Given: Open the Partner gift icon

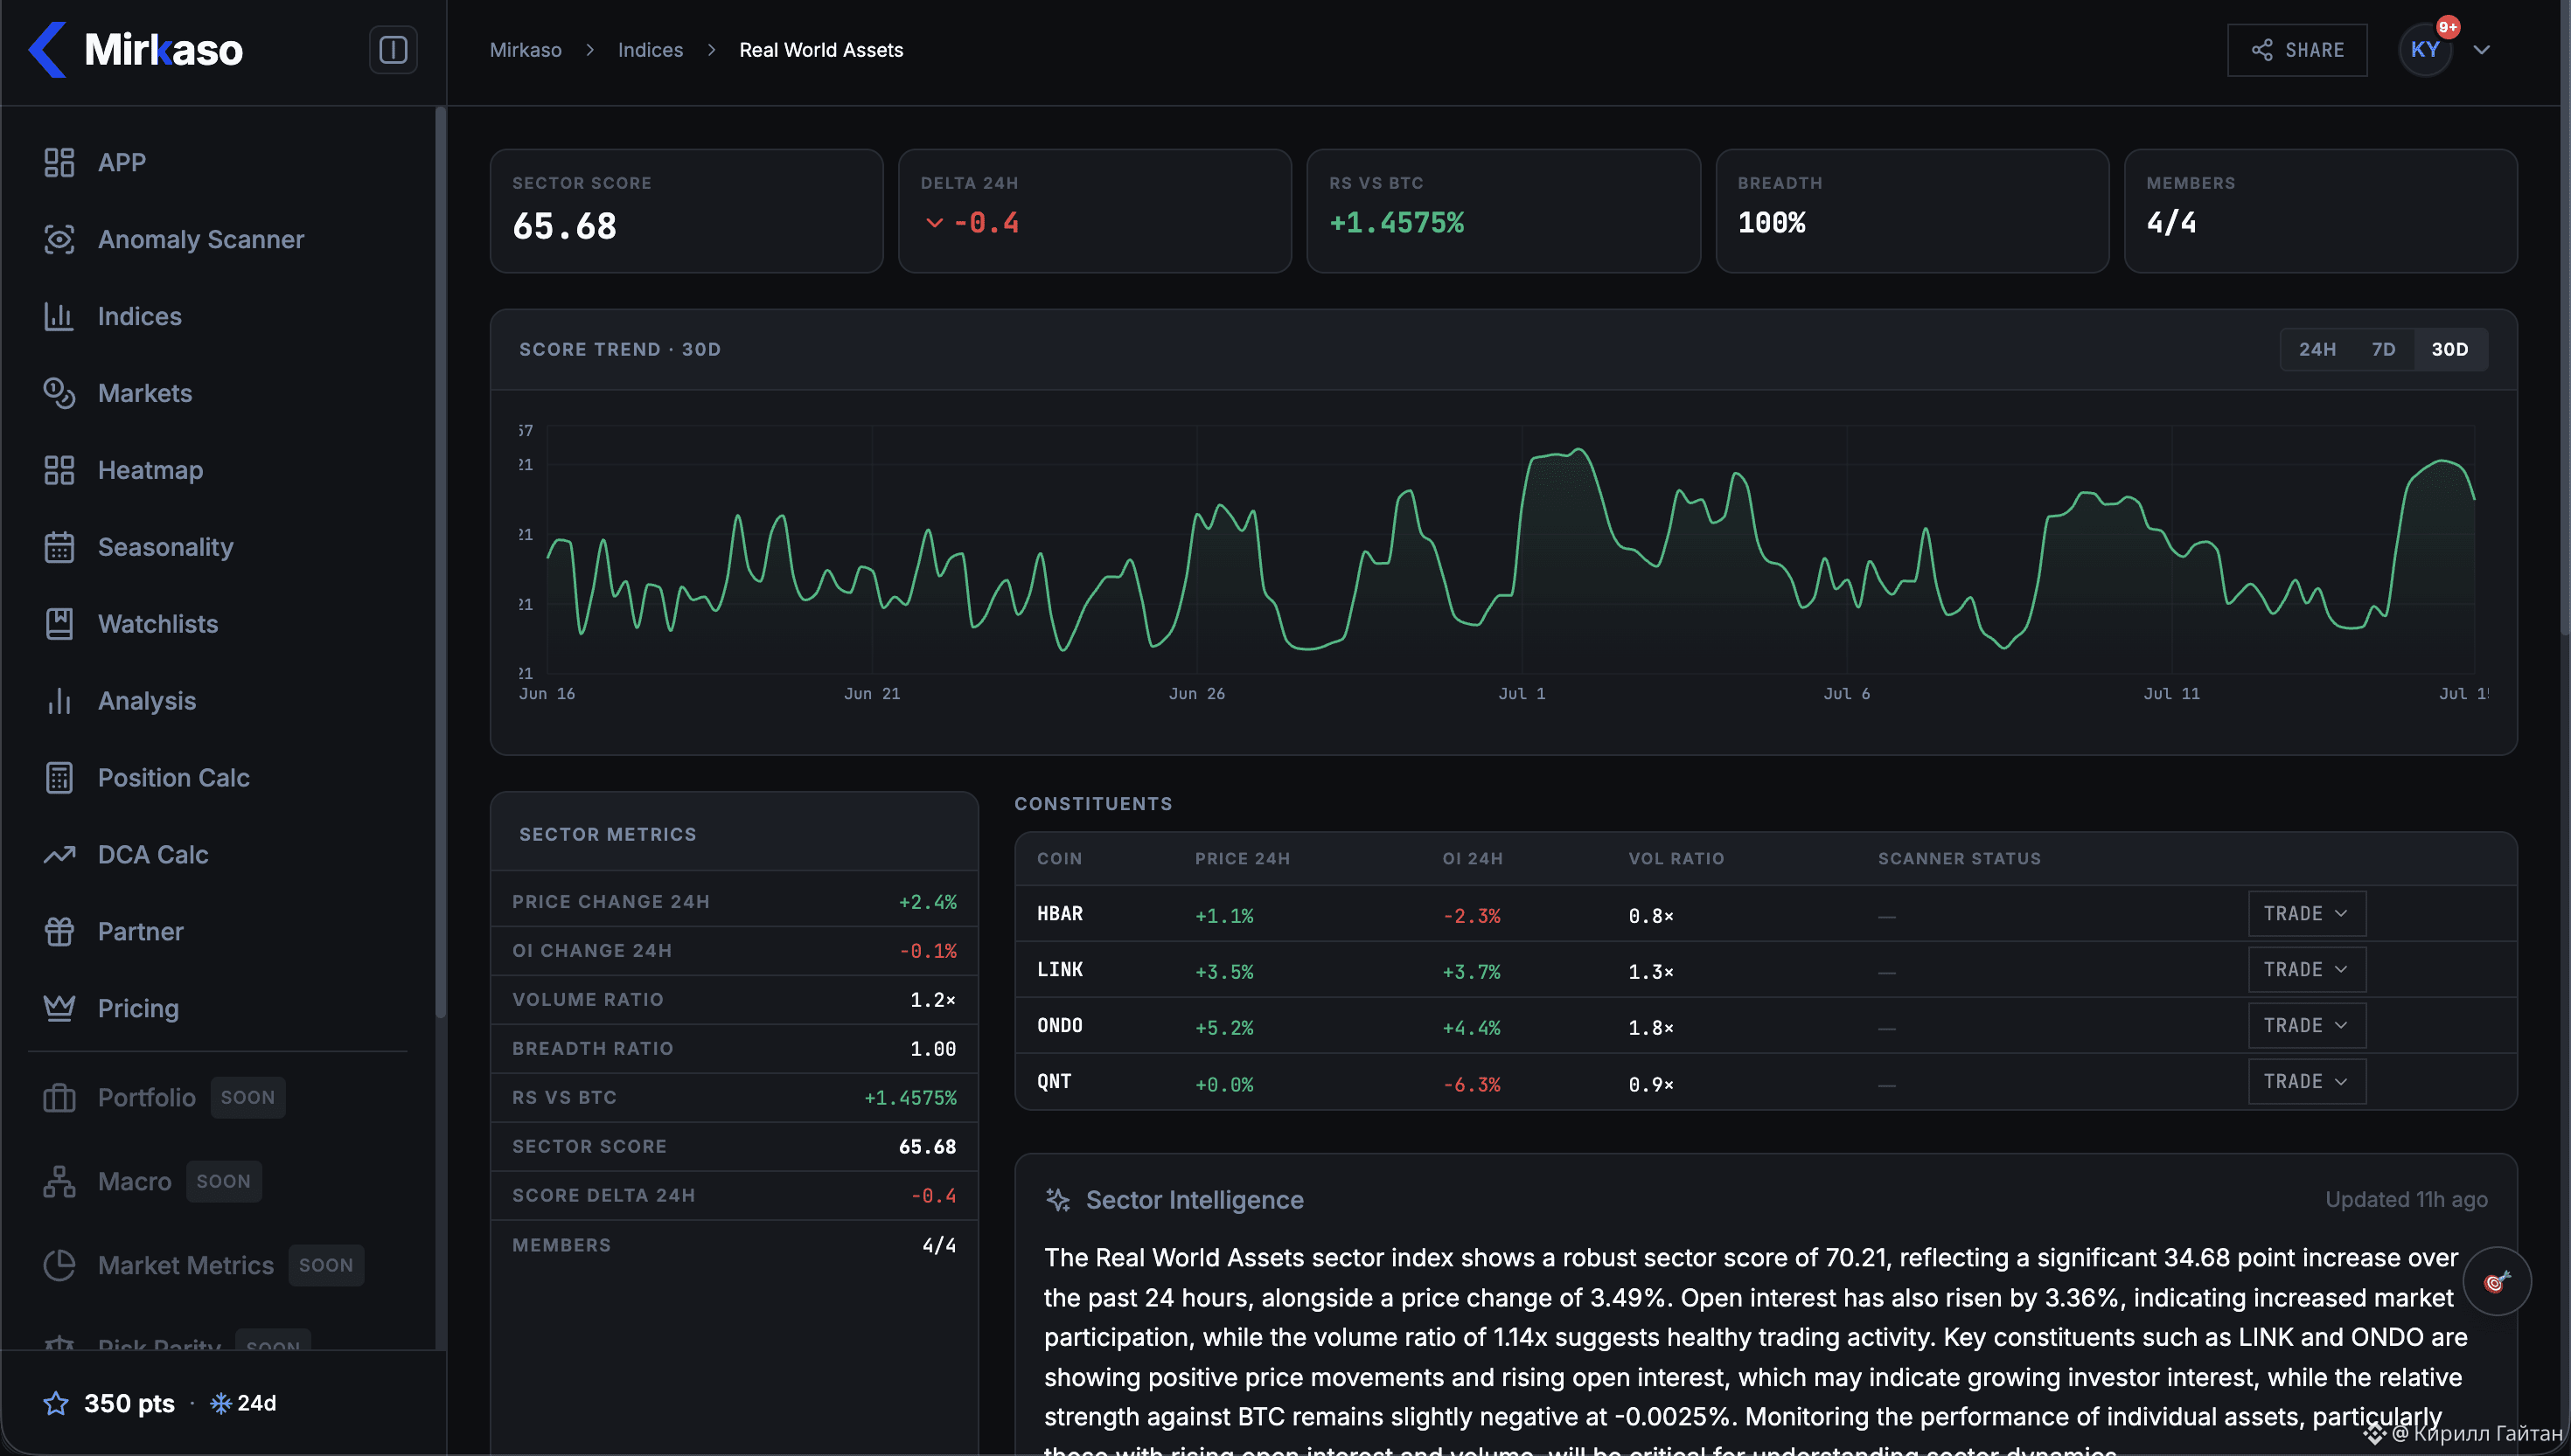Looking at the screenshot, I should point(59,931).
